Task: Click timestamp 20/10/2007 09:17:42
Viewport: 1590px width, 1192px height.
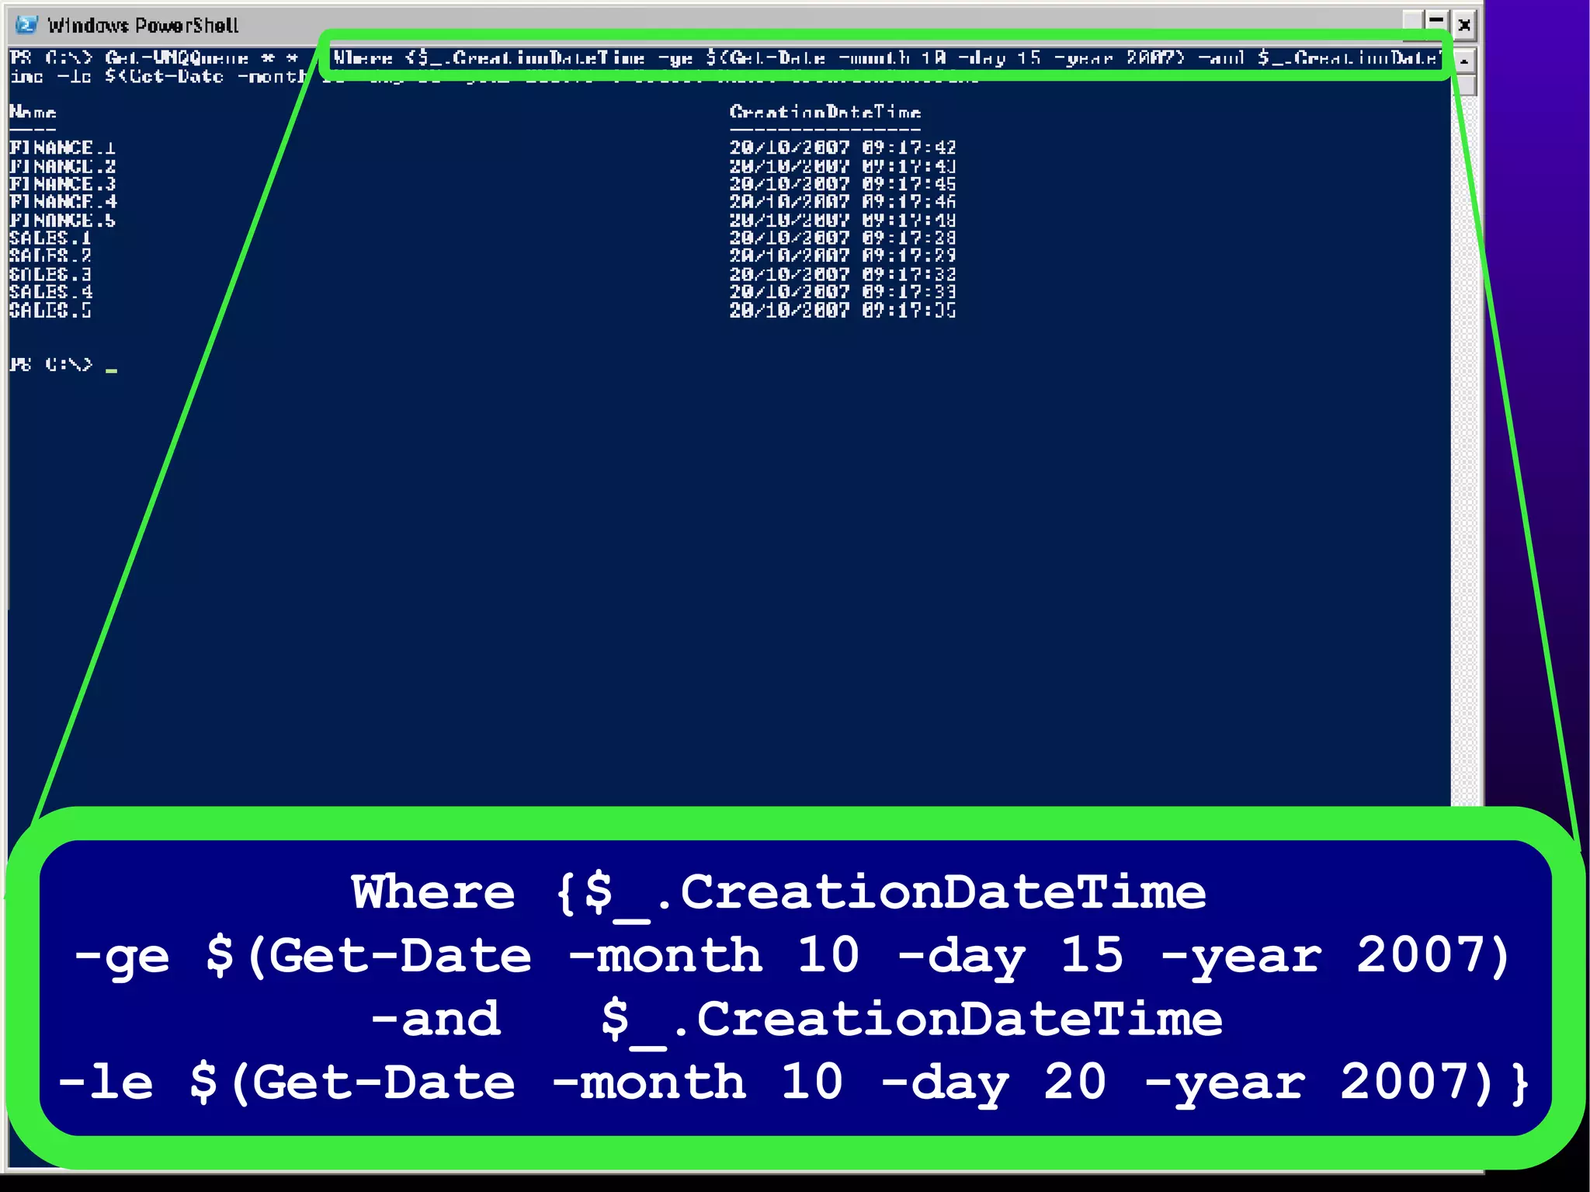Action: tap(842, 148)
